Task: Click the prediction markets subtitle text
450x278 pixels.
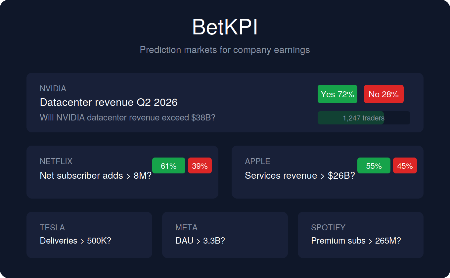Action: tap(225, 50)
